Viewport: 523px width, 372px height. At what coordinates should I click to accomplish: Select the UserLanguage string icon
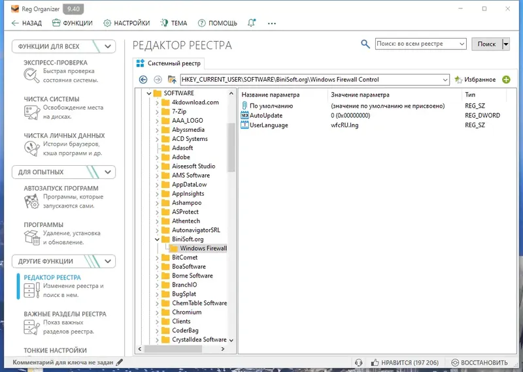coord(245,125)
